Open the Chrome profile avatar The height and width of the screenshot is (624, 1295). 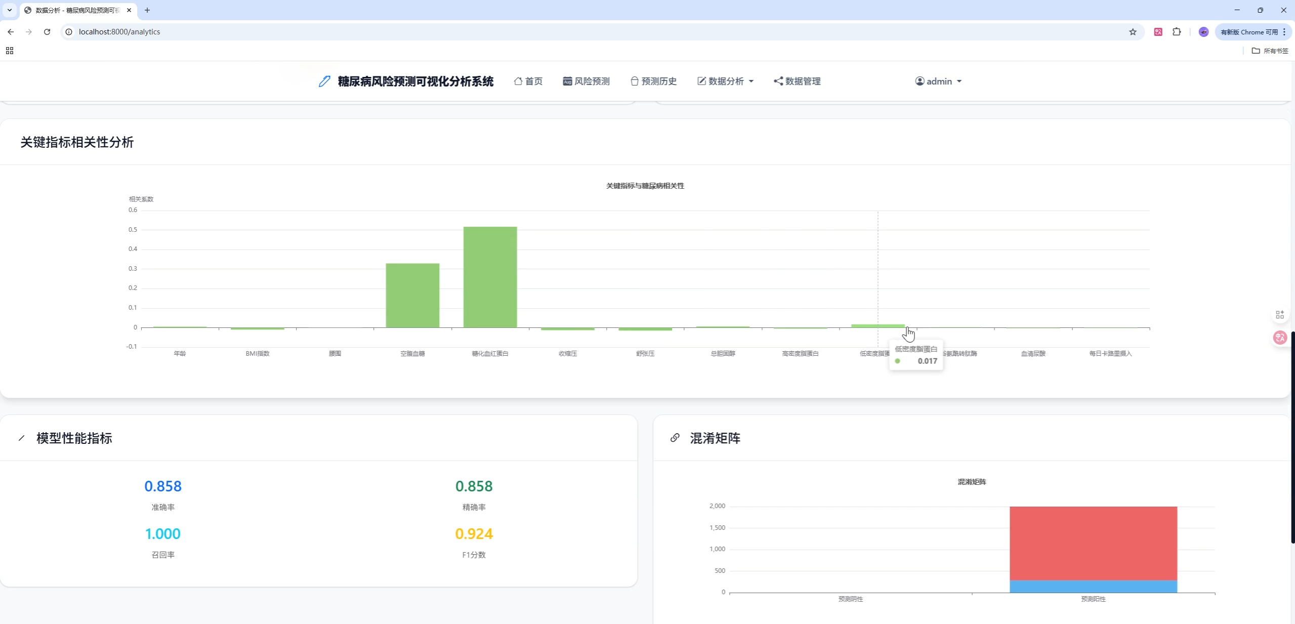[1203, 32]
